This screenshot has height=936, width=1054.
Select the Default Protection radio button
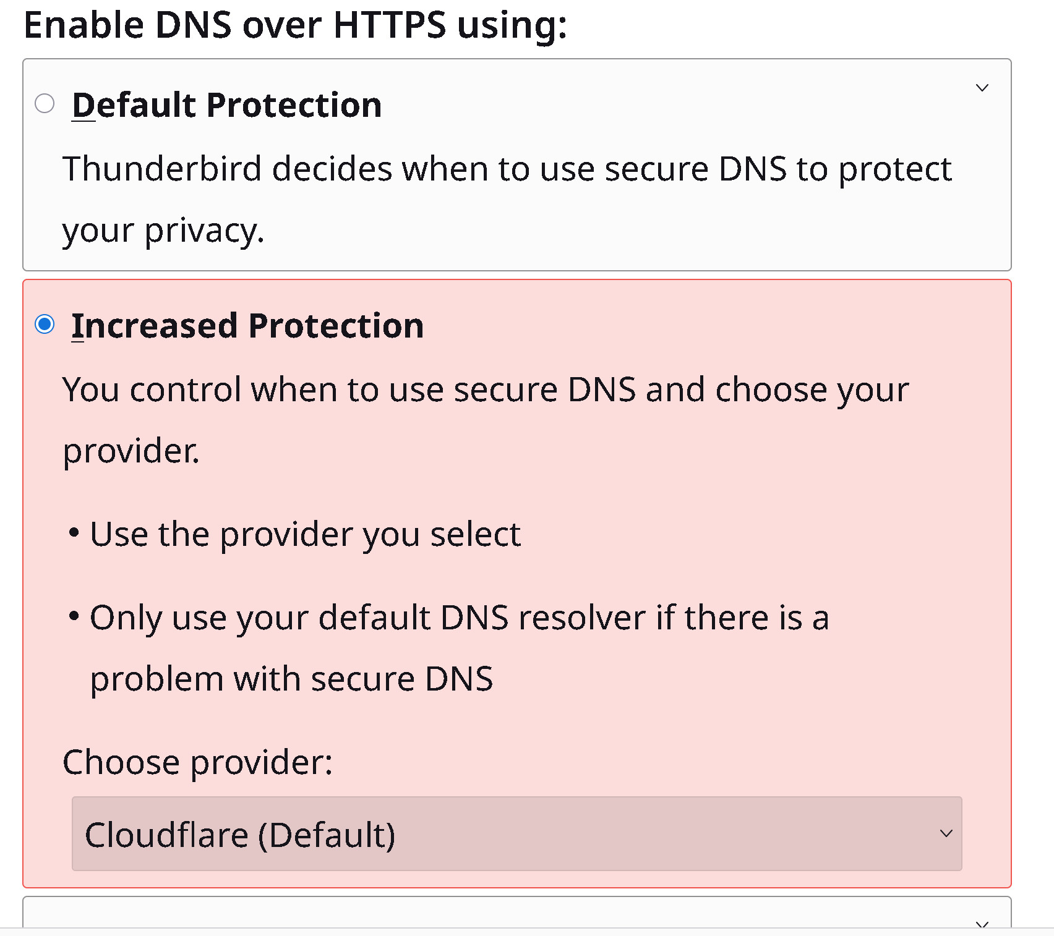click(x=45, y=103)
